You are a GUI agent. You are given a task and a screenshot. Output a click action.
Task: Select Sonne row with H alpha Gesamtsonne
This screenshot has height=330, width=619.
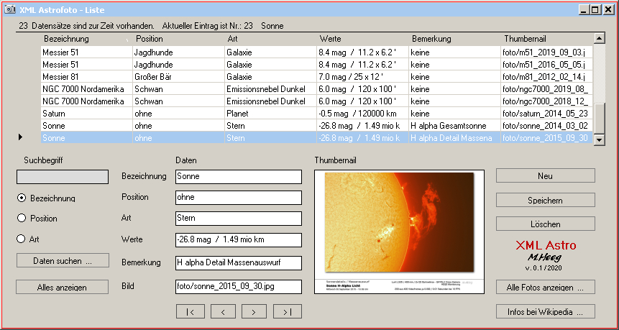[x=316, y=126]
